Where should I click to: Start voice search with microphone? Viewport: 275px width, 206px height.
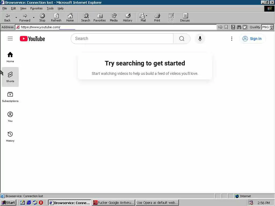[x=200, y=39]
